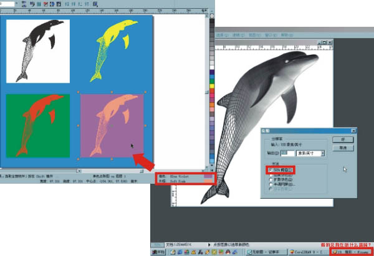Select the halftone screen radio option
The image size is (374, 256).
[282, 184]
